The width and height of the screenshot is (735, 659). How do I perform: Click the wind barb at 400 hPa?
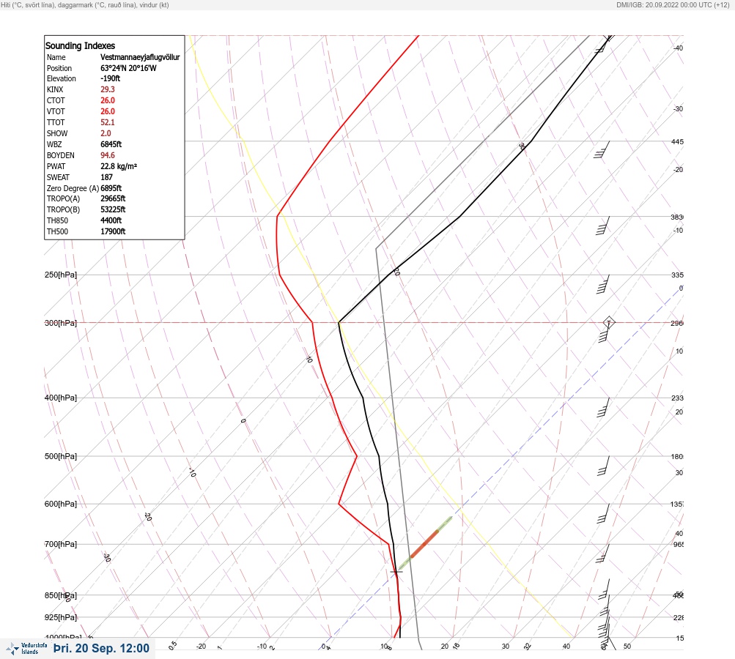click(603, 408)
